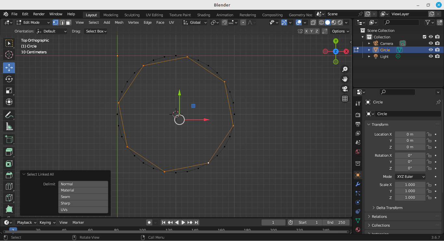Activate the Bevel tool

pos(9,175)
